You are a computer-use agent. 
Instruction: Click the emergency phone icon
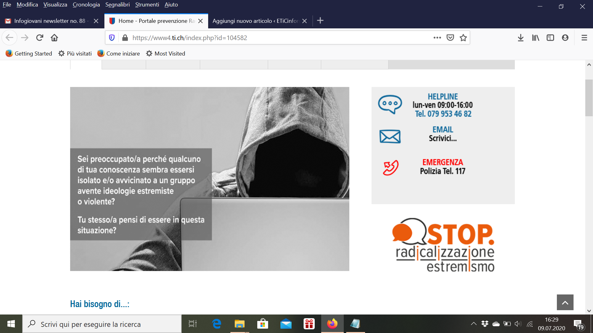click(391, 168)
